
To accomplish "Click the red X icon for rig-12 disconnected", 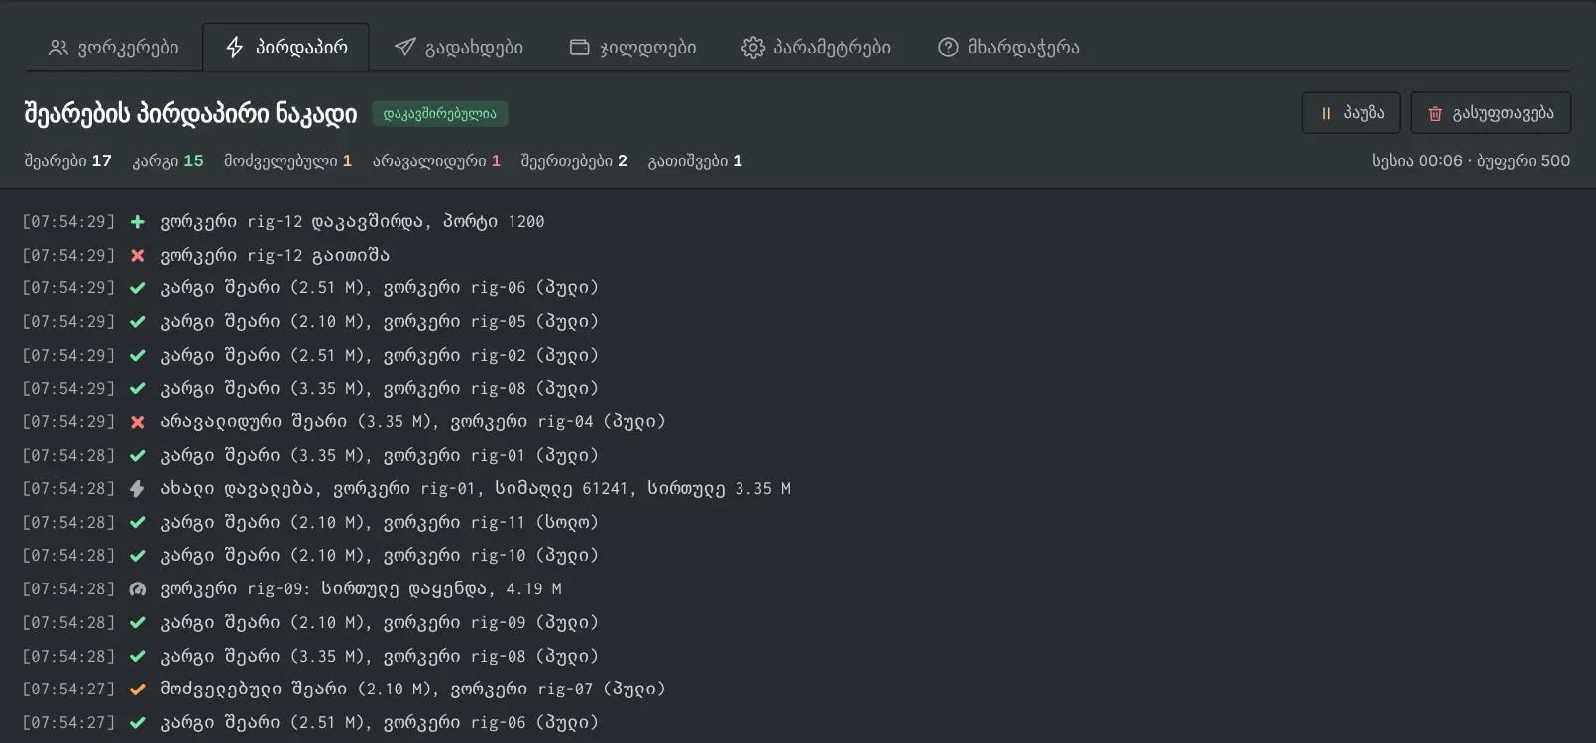I will click(138, 256).
